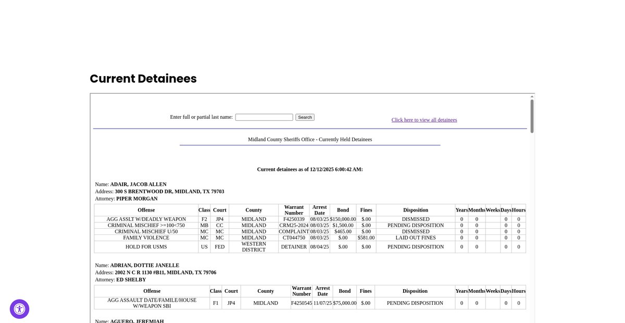The image size is (625, 323).
Task: Click warrant number CT044750
Action: [x=294, y=238]
